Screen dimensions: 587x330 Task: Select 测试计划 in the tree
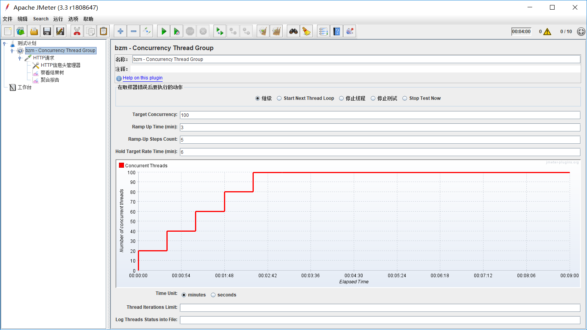click(27, 43)
